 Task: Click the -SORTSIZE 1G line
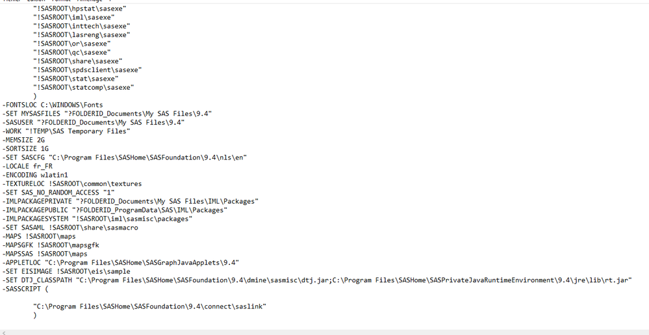[x=26, y=149]
